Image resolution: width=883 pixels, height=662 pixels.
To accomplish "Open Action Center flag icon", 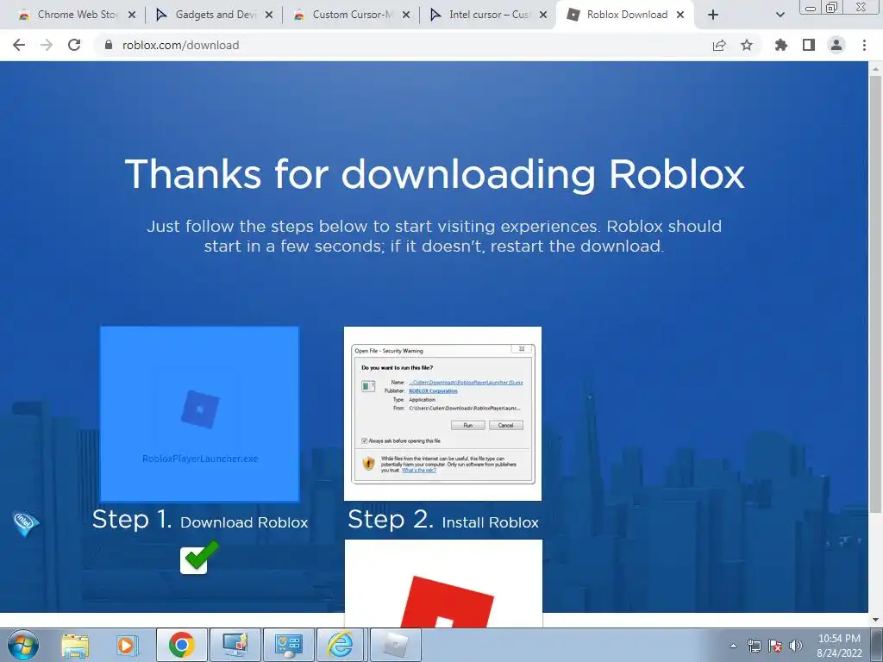I will pyautogui.click(x=775, y=646).
